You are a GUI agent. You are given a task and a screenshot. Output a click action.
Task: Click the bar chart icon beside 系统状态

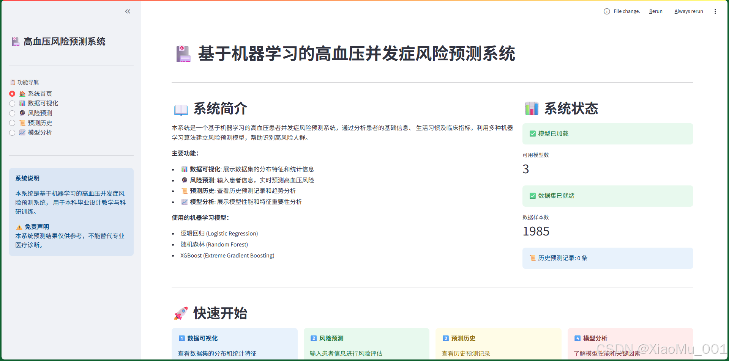tap(532, 108)
